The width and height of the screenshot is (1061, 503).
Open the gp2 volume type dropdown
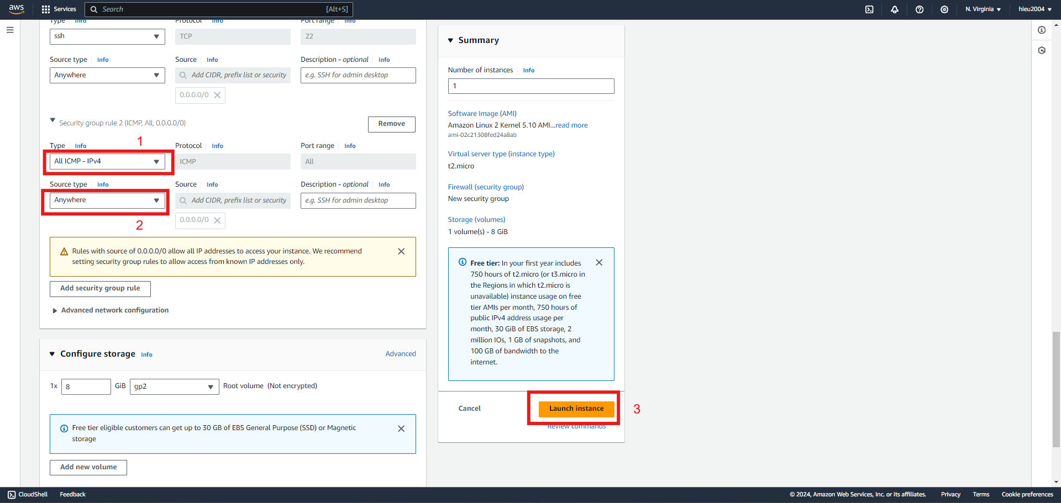[175, 386]
